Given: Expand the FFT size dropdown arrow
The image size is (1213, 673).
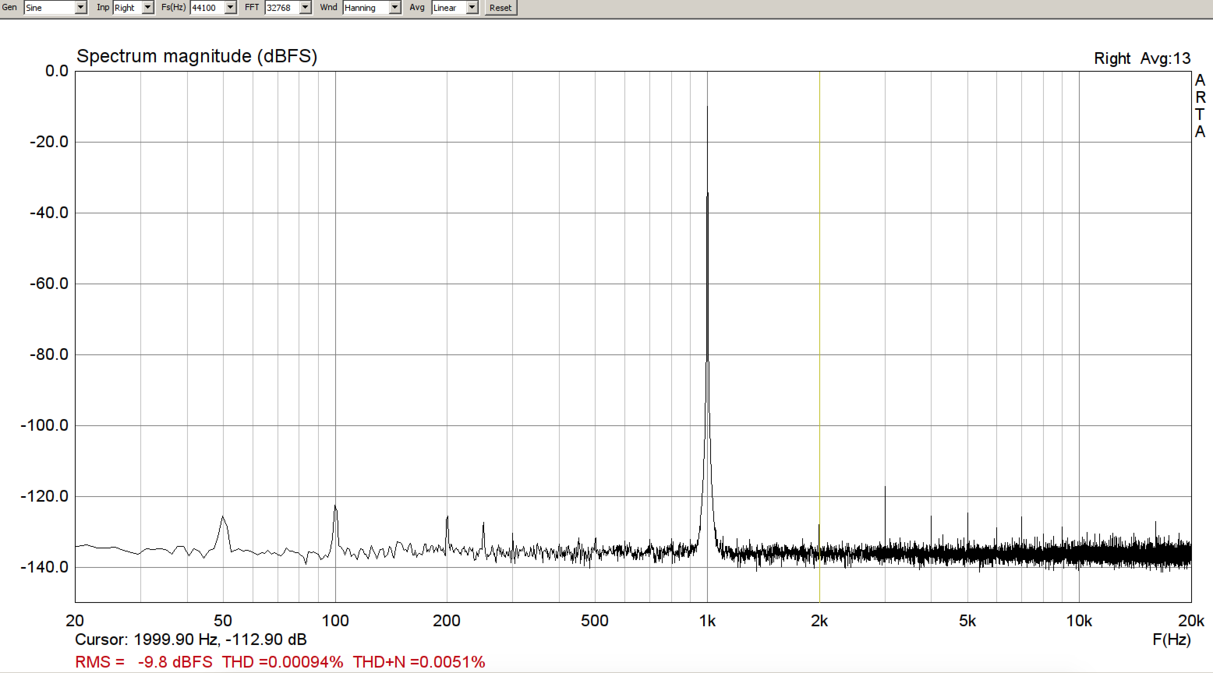Looking at the screenshot, I should click(x=306, y=7).
